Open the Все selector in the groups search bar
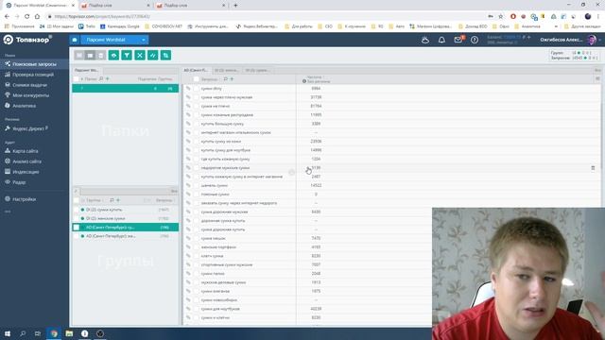This screenshot has height=340, width=605. tap(174, 191)
